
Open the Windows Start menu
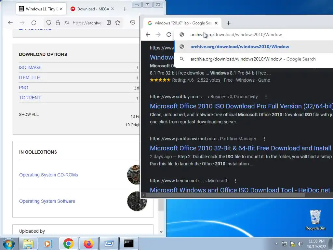(x=8, y=243)
